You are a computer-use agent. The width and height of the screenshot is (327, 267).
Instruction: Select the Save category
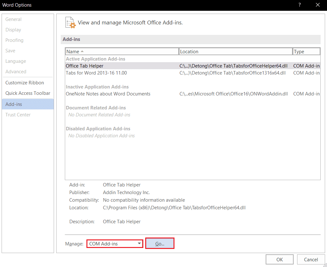[28, 50]
